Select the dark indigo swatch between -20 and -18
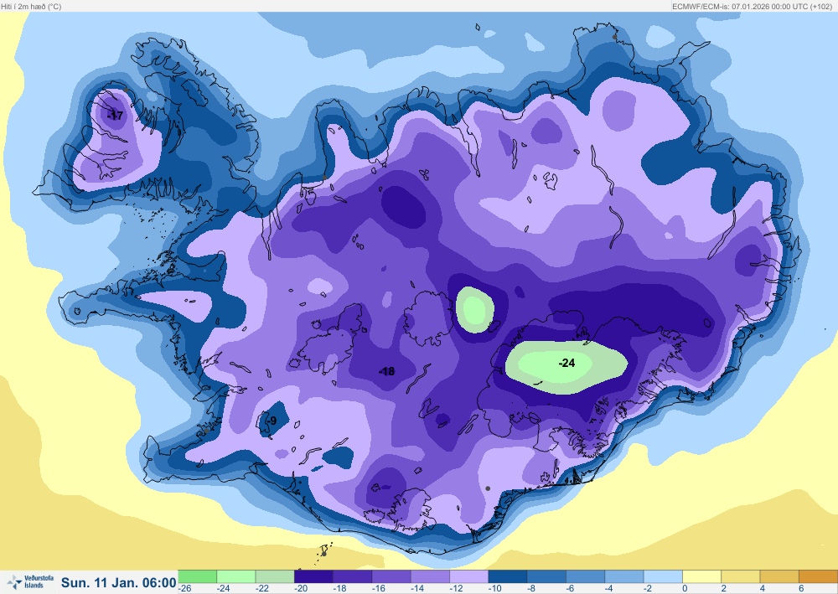Viewport: 838px width, 594px height. [313, 576]
